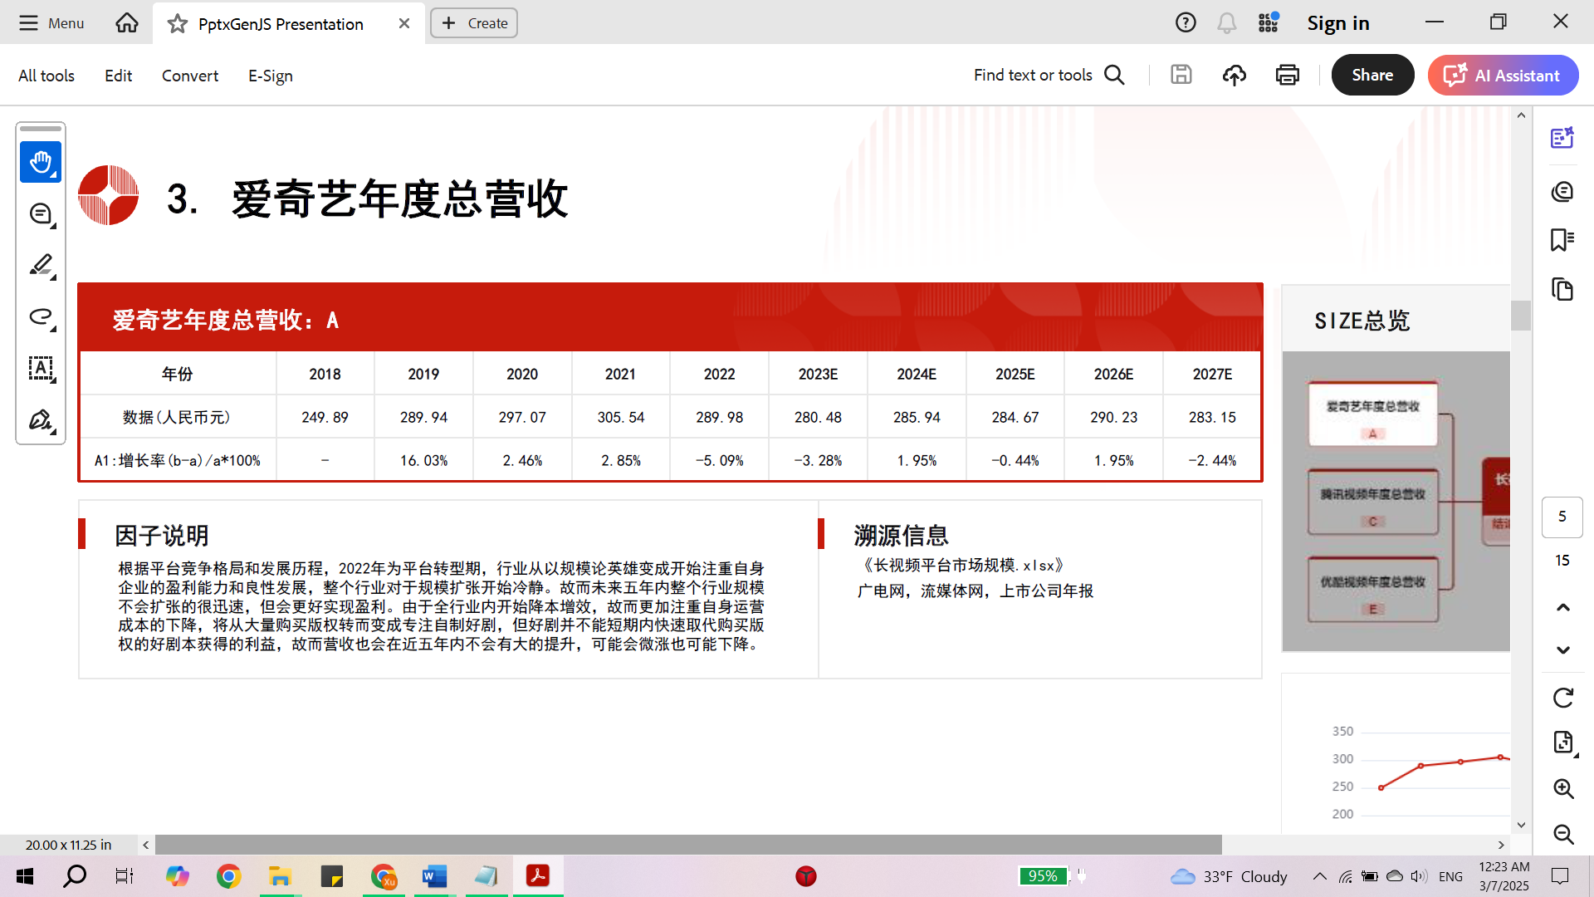The height and width of the screenshot is (897, 1594).
Task: Click the horizontal scrollbar thumb
Action: pos(688,845)
